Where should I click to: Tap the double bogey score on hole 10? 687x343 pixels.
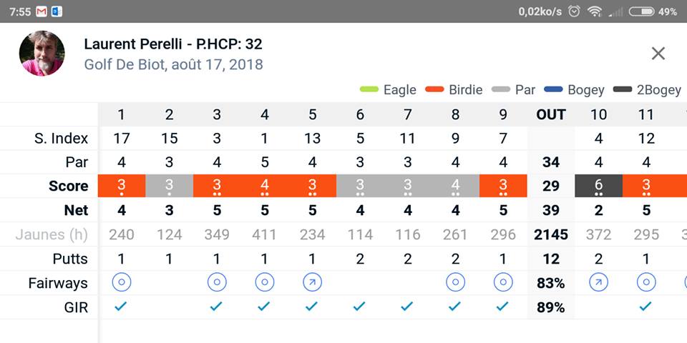coord(598,186)
